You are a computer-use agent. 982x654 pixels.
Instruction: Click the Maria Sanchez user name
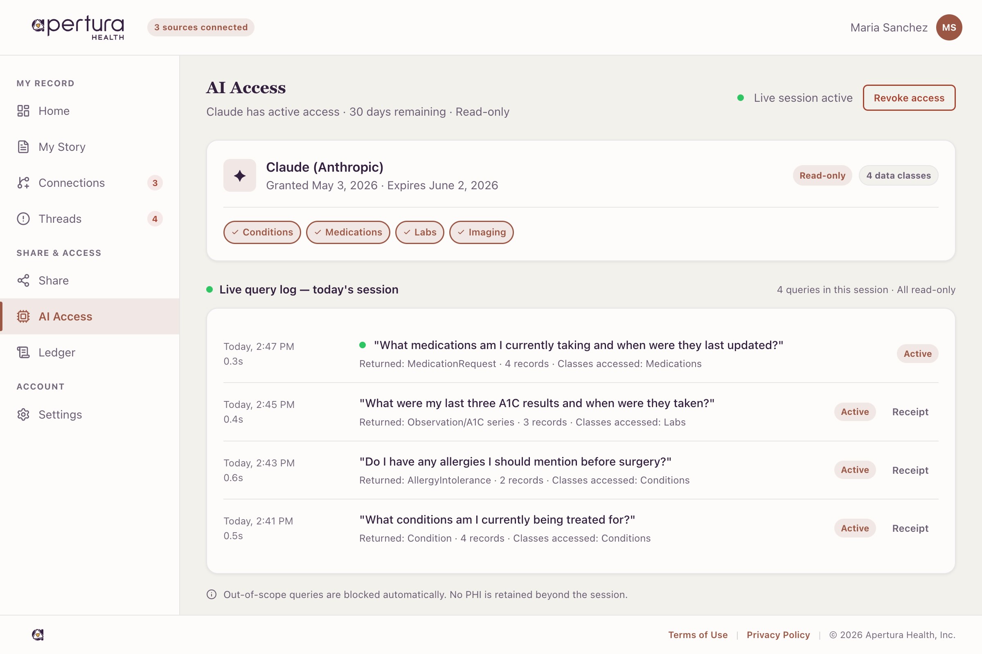click(x=889, y=27)
